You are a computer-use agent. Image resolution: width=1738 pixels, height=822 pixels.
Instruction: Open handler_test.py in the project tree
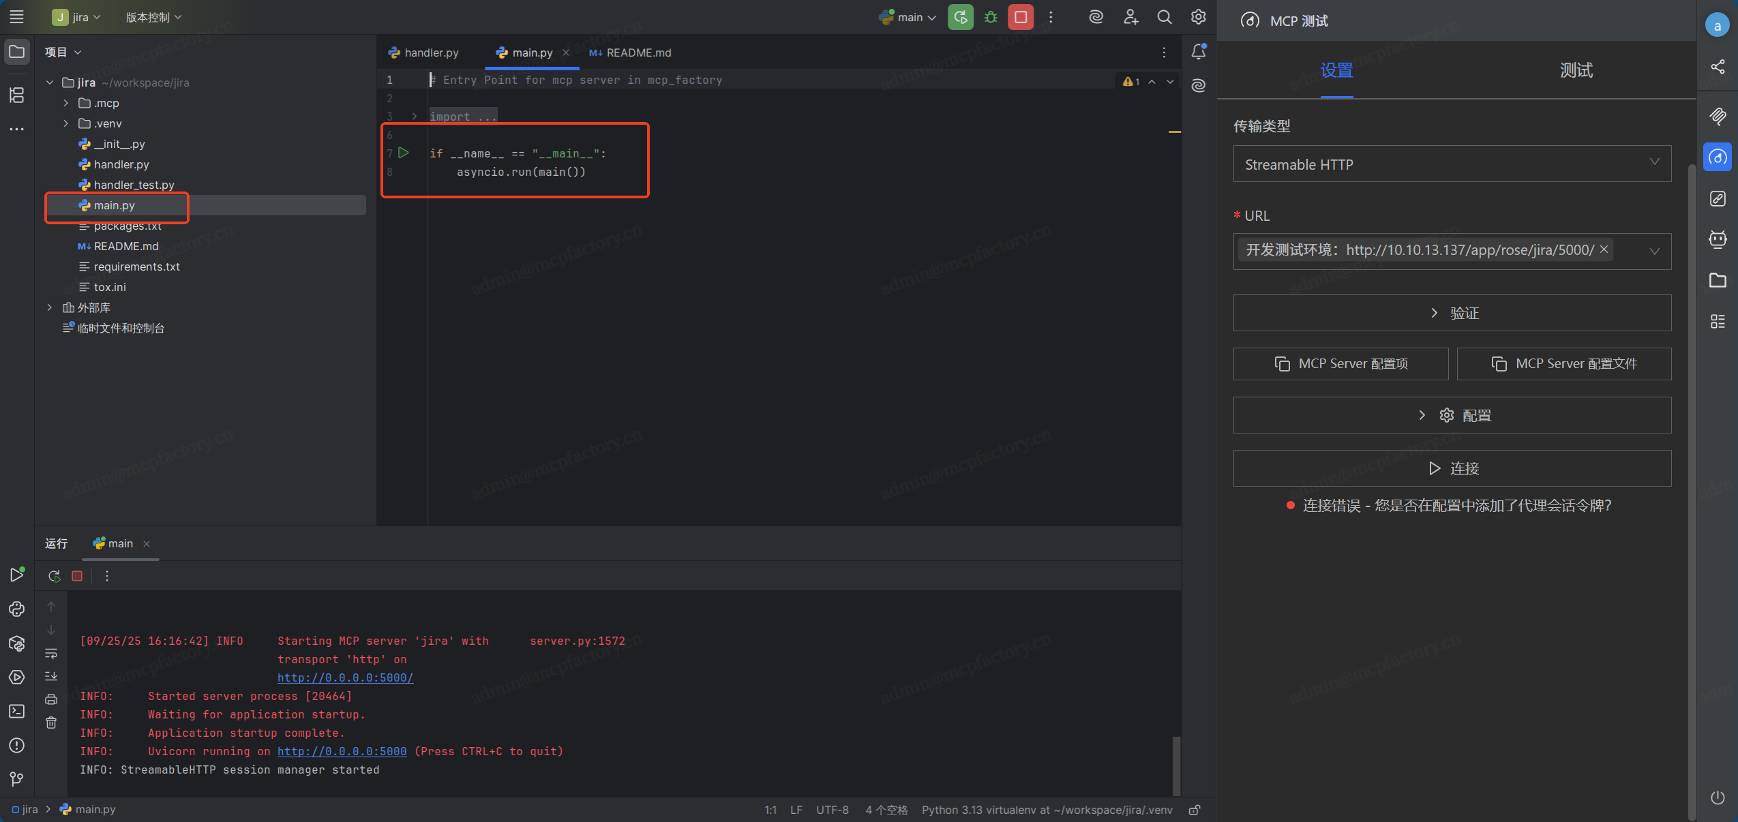[x=134, y=185]
